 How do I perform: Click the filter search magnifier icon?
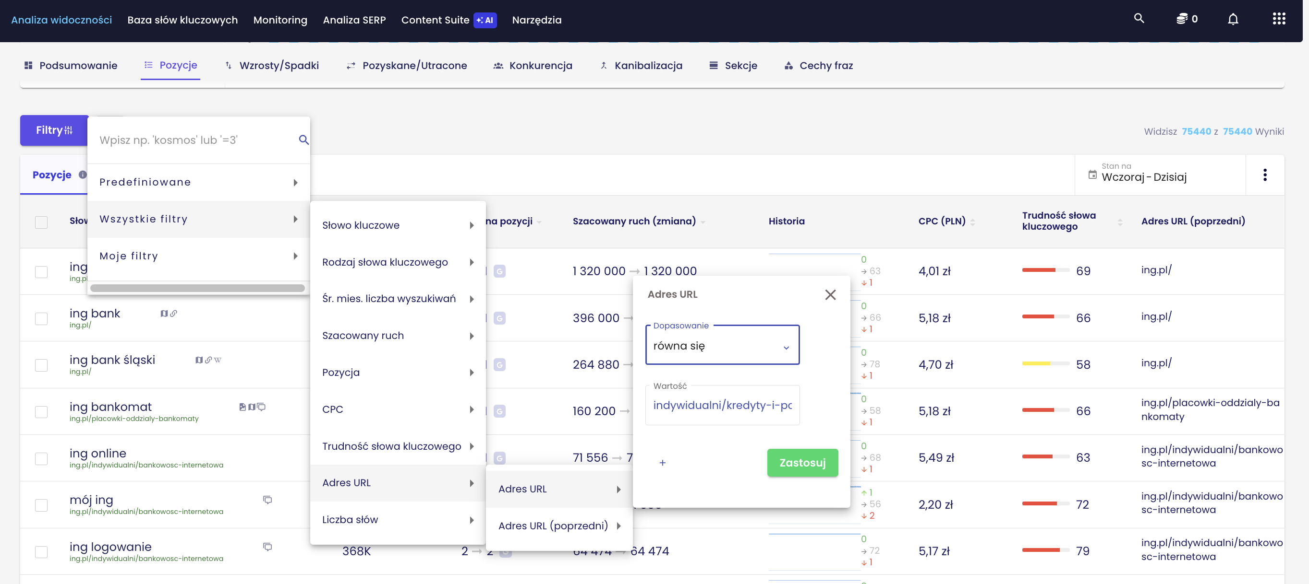coord(303,140)
